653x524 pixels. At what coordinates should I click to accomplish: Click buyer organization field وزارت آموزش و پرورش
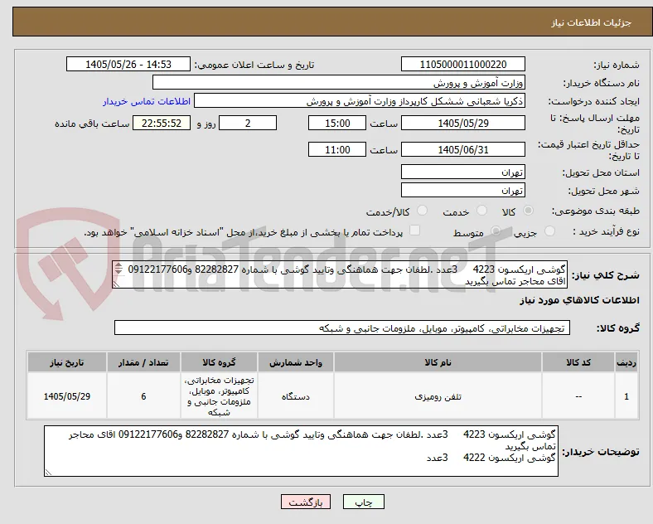tap(339, 82)
